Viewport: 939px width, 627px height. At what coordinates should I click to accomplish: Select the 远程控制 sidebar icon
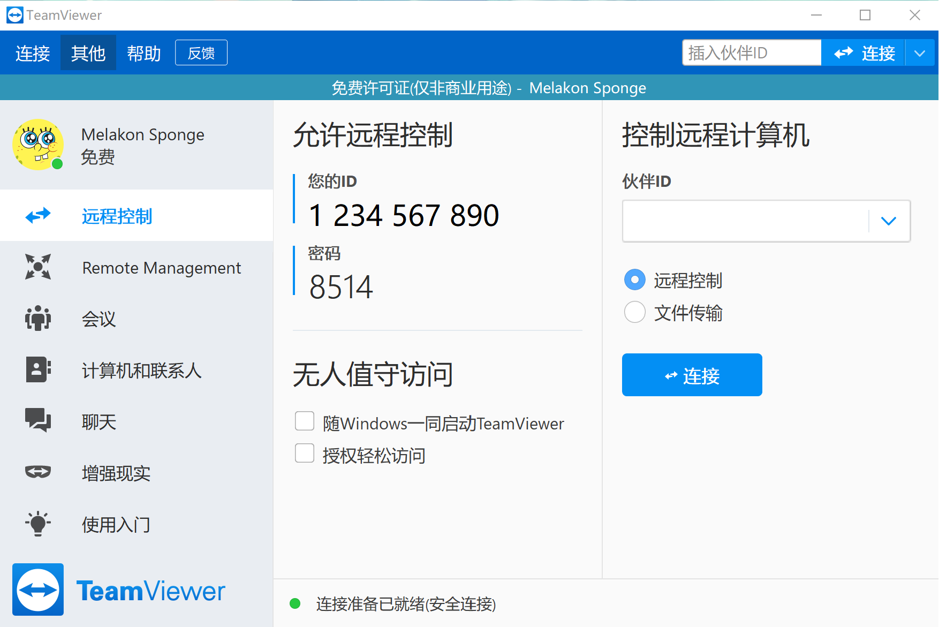[x=37, y=216]
